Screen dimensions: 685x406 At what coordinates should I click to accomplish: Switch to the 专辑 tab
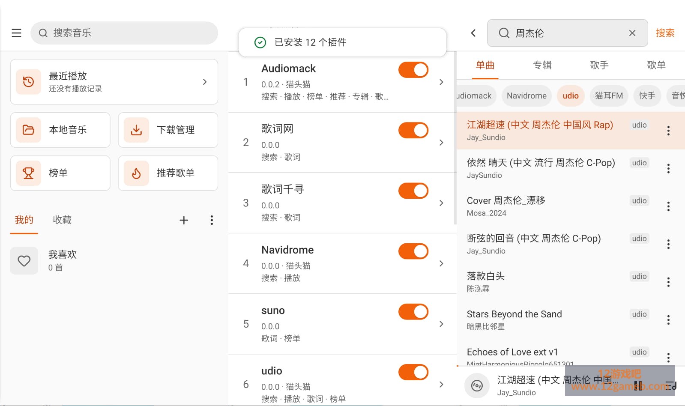click(x=542, y=65)
